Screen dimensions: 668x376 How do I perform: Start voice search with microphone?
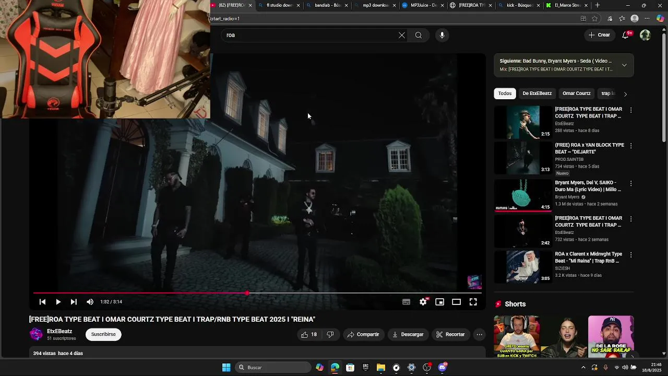coord(442,35)
